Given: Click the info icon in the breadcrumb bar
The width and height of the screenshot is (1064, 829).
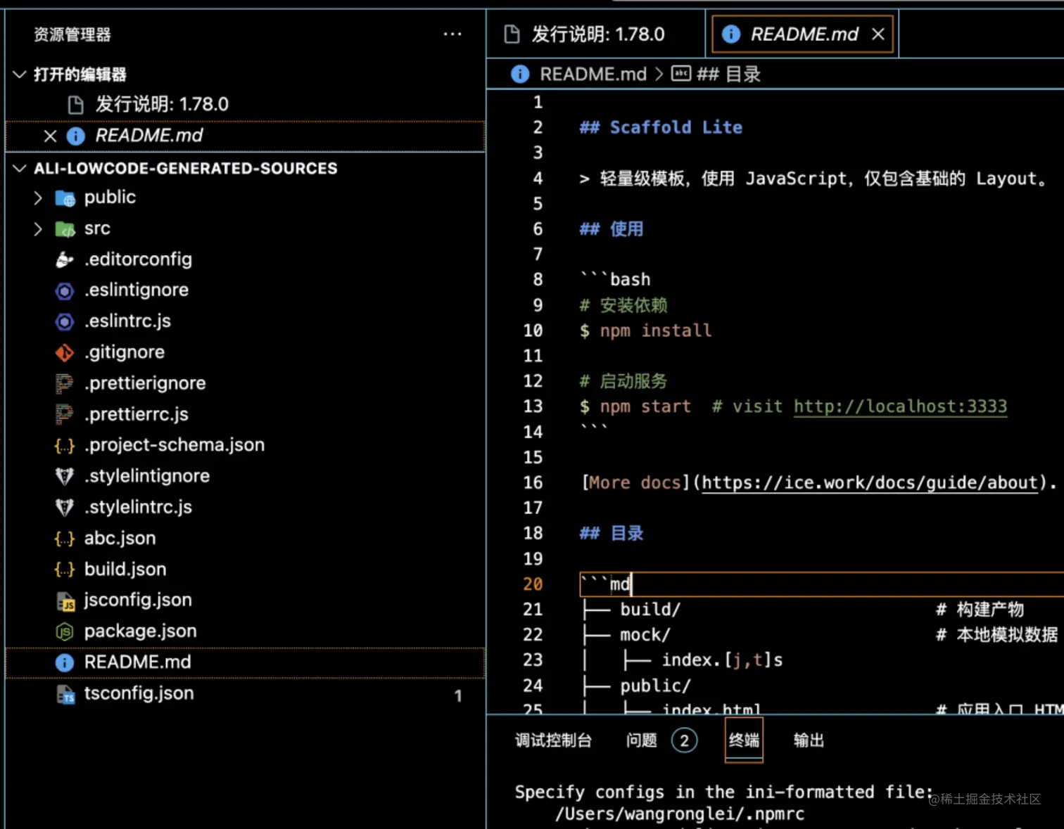Looking at the screenshot, I should [520, 74].
